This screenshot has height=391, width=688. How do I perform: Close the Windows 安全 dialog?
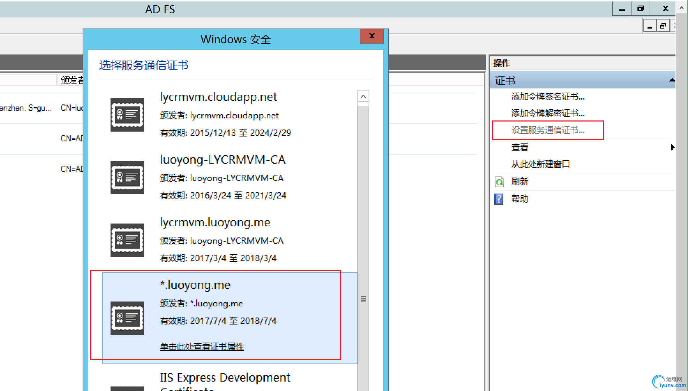pos(372,36)
